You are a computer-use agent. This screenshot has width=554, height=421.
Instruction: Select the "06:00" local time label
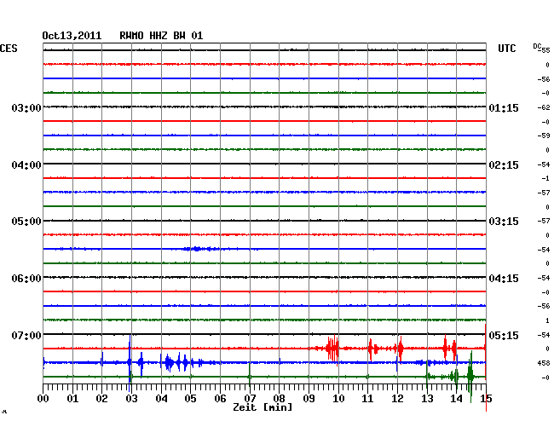pos(26,279)
